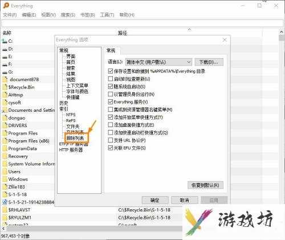Select the cysoft folder icon
The height and width of the screenshot is (240, 285).
(5, 103)
